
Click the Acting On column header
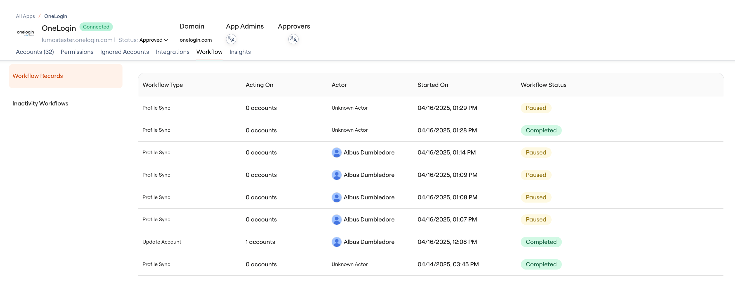coord(259,85)
